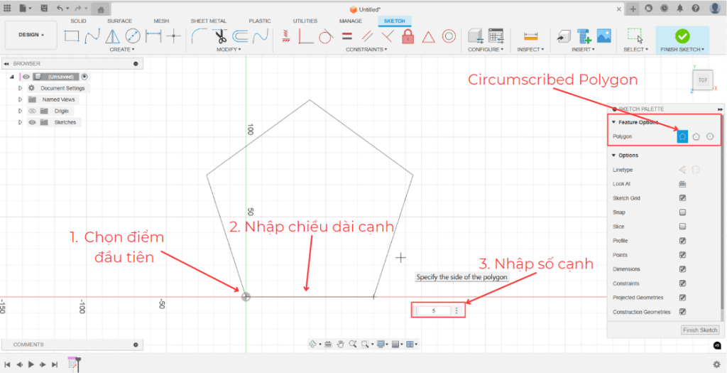
Task: Enable the Snap checkbox
Action: (682, 212)
